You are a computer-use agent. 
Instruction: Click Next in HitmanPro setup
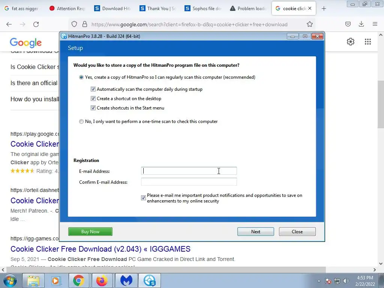click(x=256, y=232)
